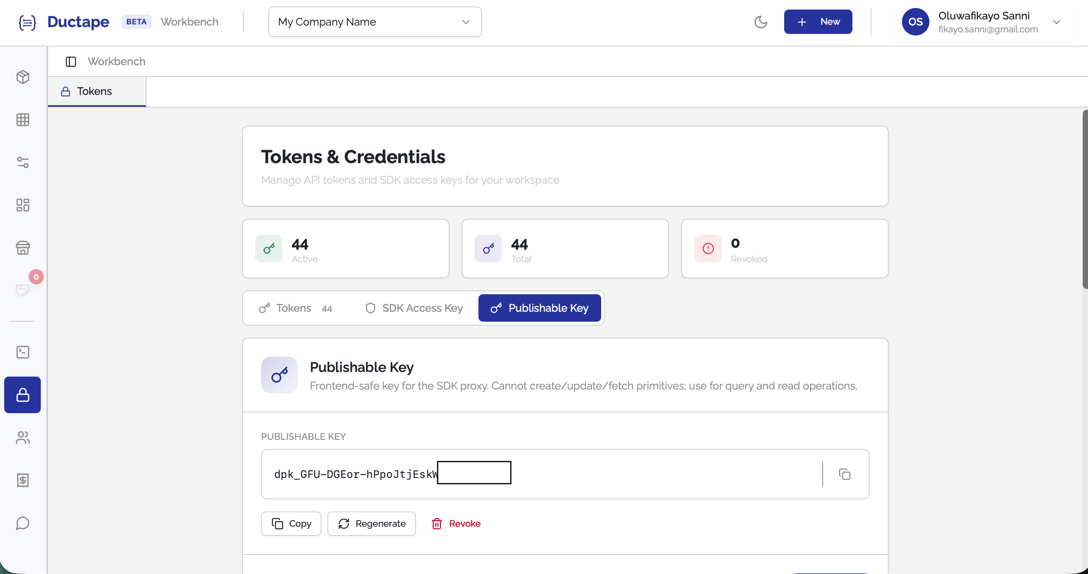1088x574 pixels.
Task: Open the team members sidebar icon
Action: point(23,438)
